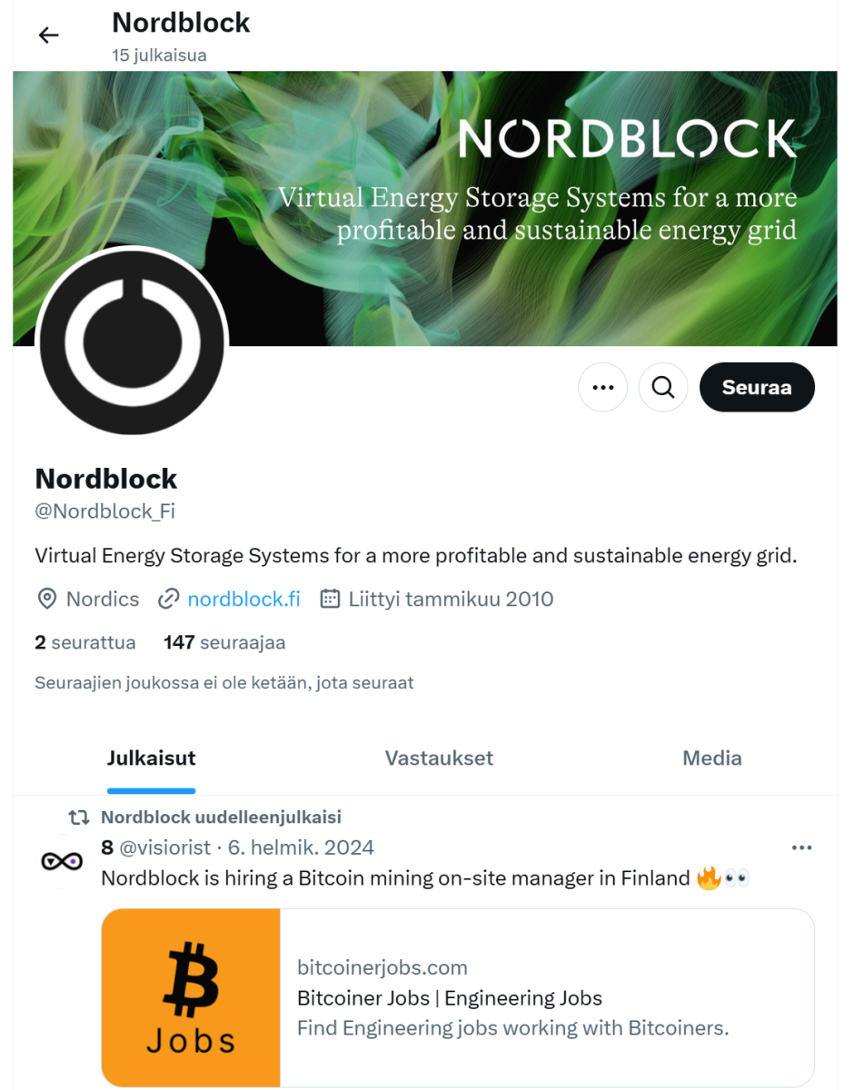Click the calendar join-date icon
The image size is (864, 1090).
click(x=331, y=599)
